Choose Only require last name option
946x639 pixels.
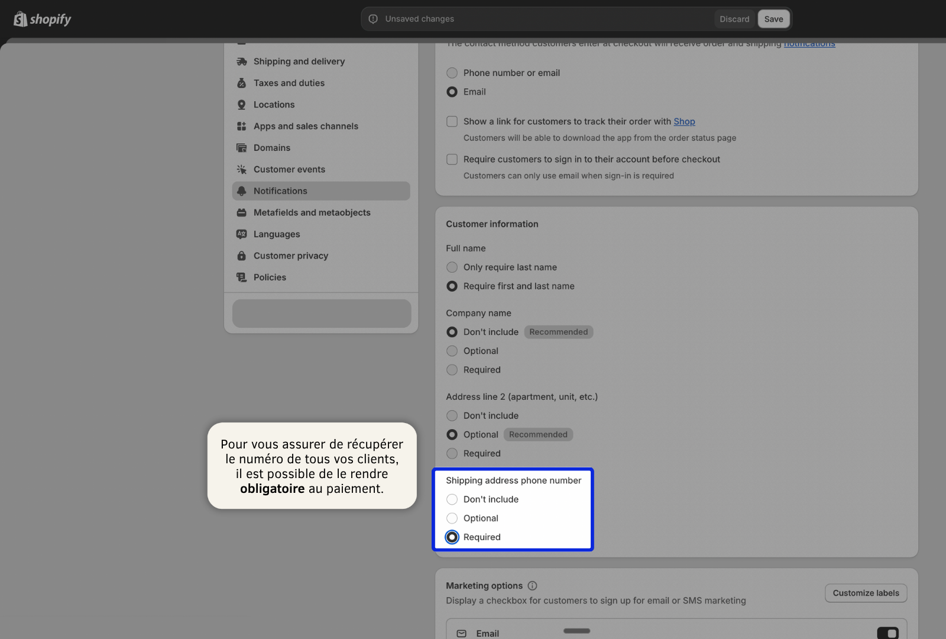point(452,267)
